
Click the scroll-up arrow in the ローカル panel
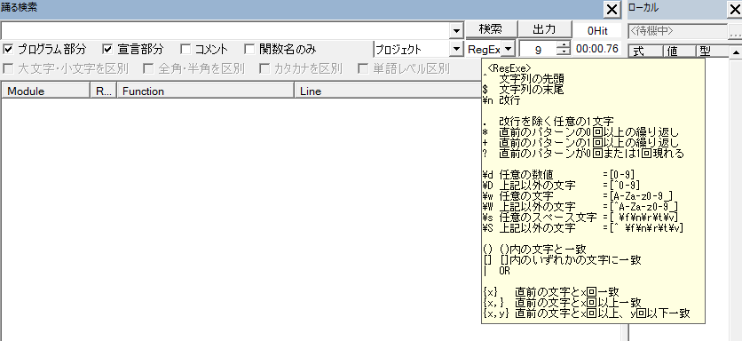[x=736, y=52]
